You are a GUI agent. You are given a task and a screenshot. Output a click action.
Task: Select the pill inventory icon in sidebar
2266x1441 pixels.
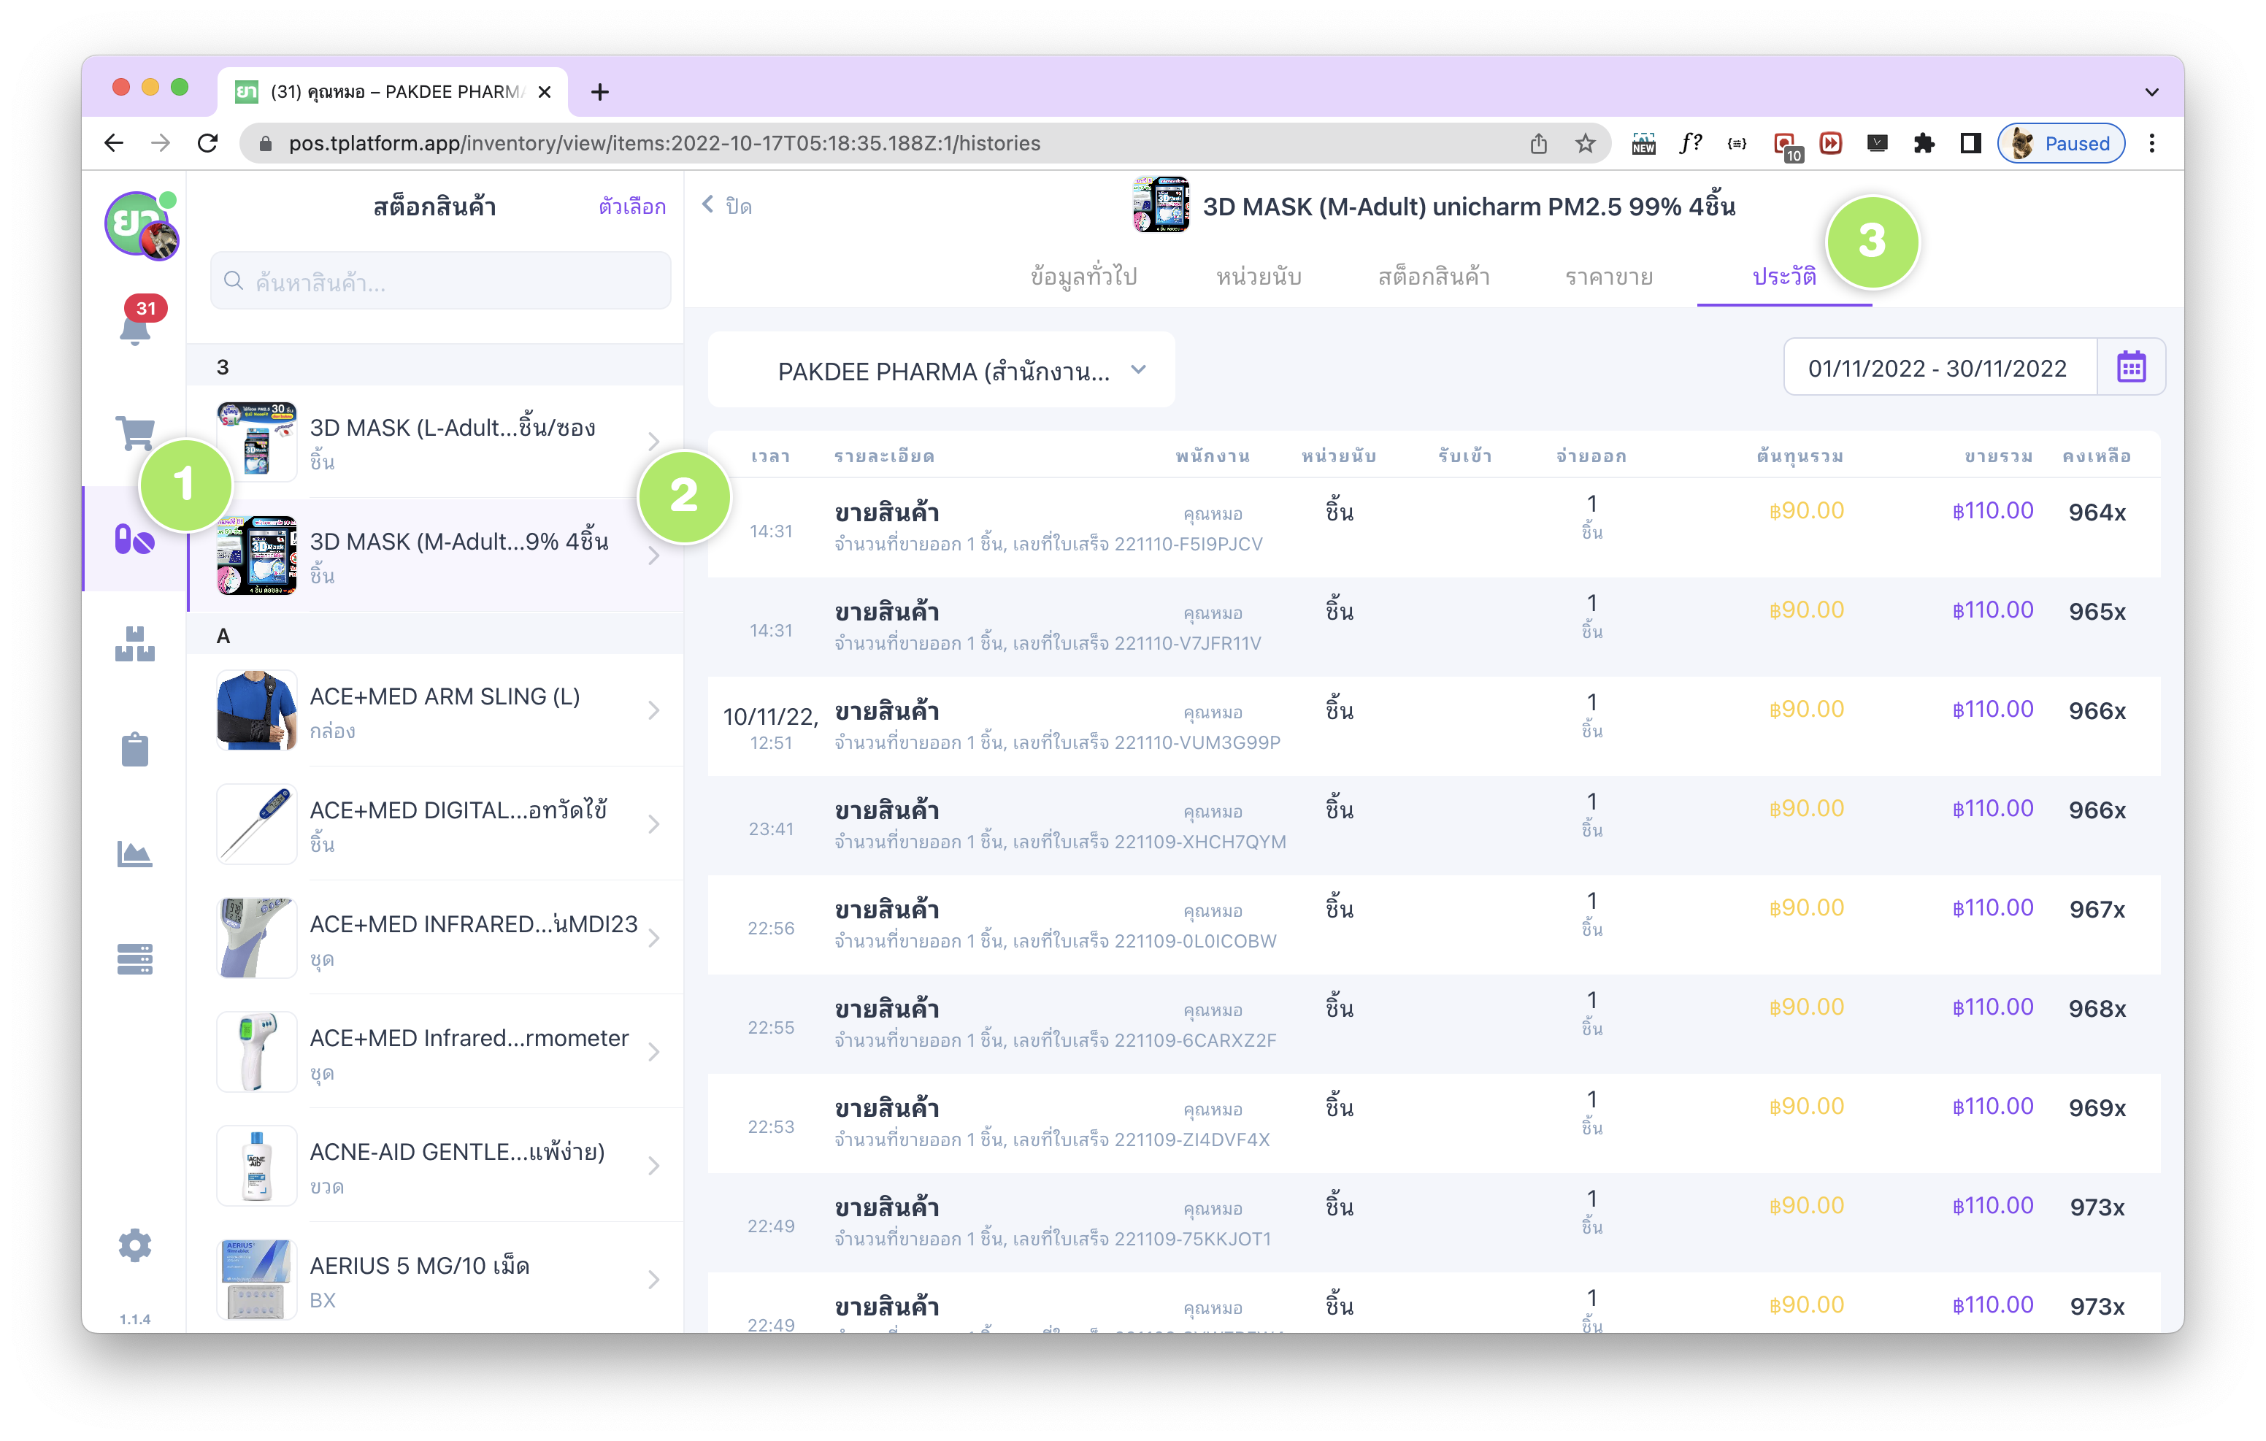pos(134,540)
